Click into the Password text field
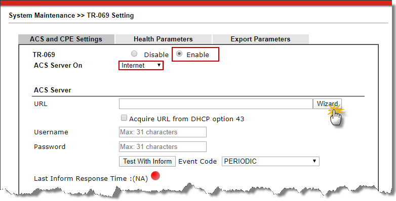Image resolution: width=396 pixels, height=201 pixels. (163, 146)
